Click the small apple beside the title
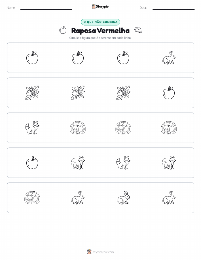The width and height of the screenshot is (201, 260). (63, 30)
